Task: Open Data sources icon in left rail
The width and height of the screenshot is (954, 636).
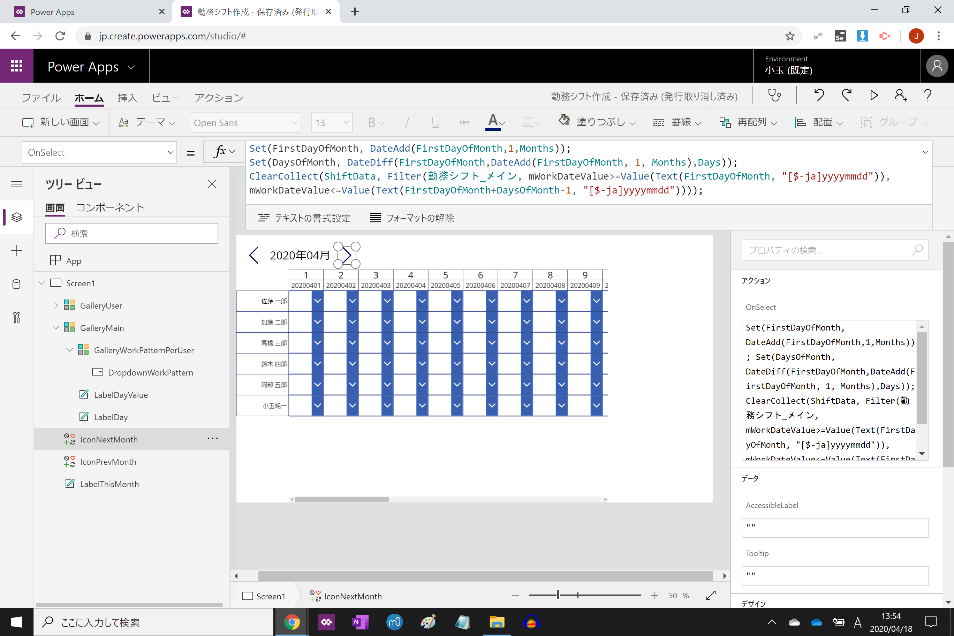Action: pyautogui.click(x=17, y=284)
